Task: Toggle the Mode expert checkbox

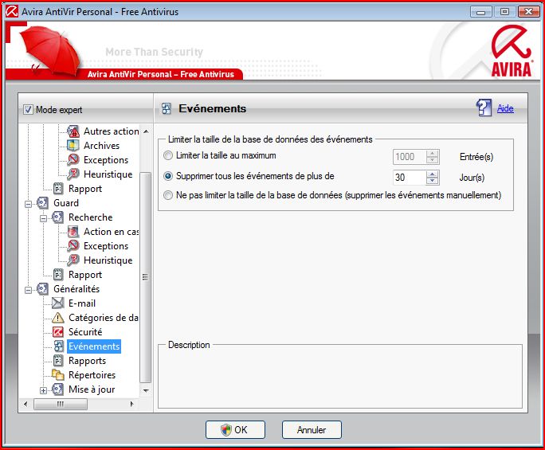Action: [x=28, y=110]
